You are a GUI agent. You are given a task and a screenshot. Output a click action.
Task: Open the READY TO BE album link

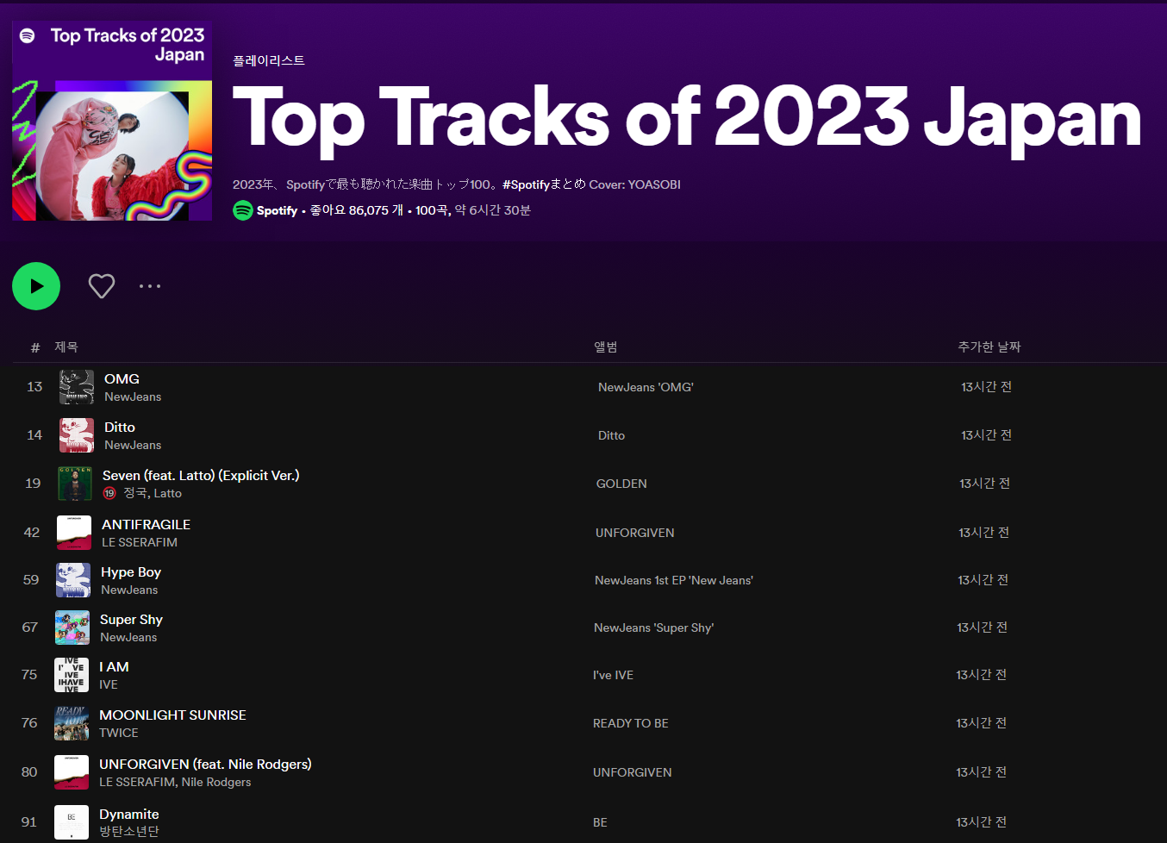click(630, 723)
